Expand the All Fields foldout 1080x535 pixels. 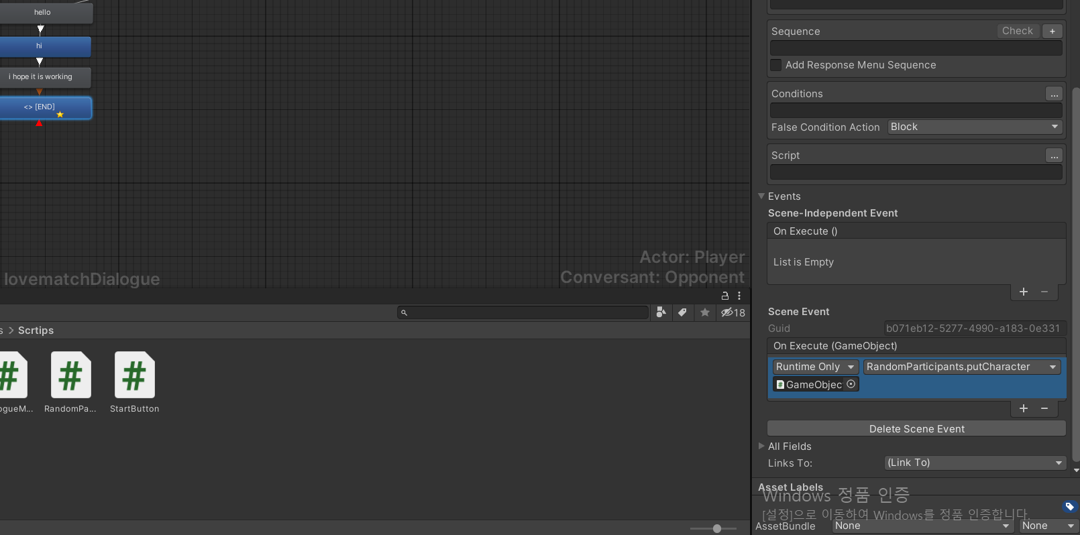point(761,446)
